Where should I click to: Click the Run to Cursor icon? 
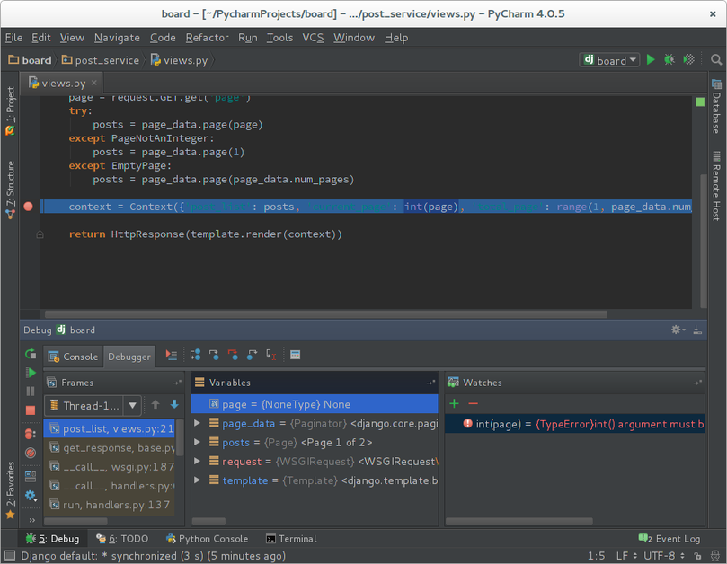tap(271, 355)
